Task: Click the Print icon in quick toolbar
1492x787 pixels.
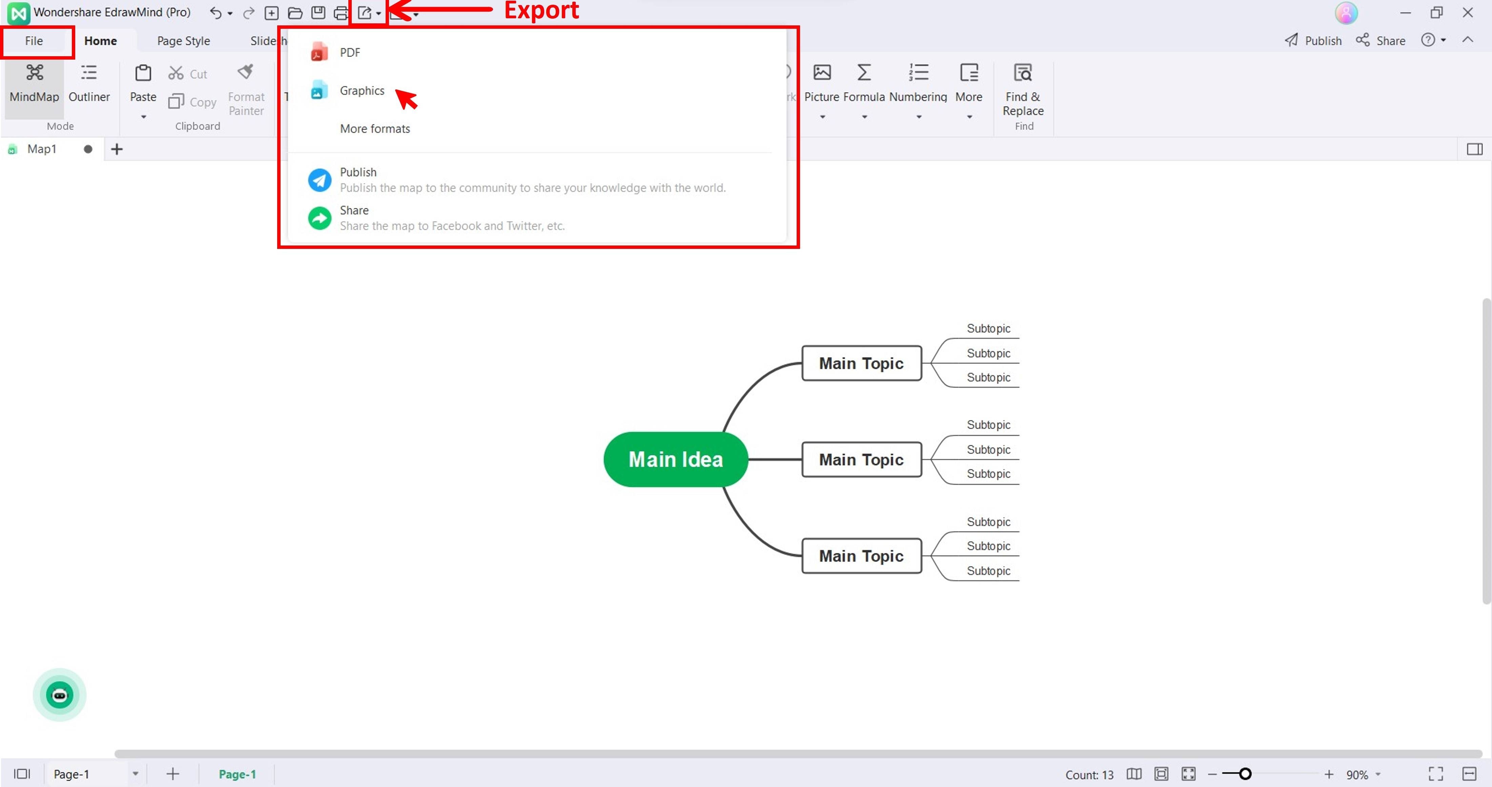Action: click(341, 13)
